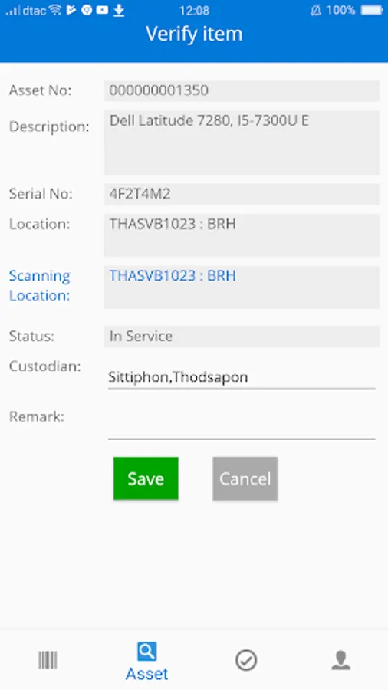Image resolution: width=388 pixels, height=690 pixels.
Task: Tap the Serial No field 4F2T4M2
Action: pyautogui.click(x=242, y=194)
